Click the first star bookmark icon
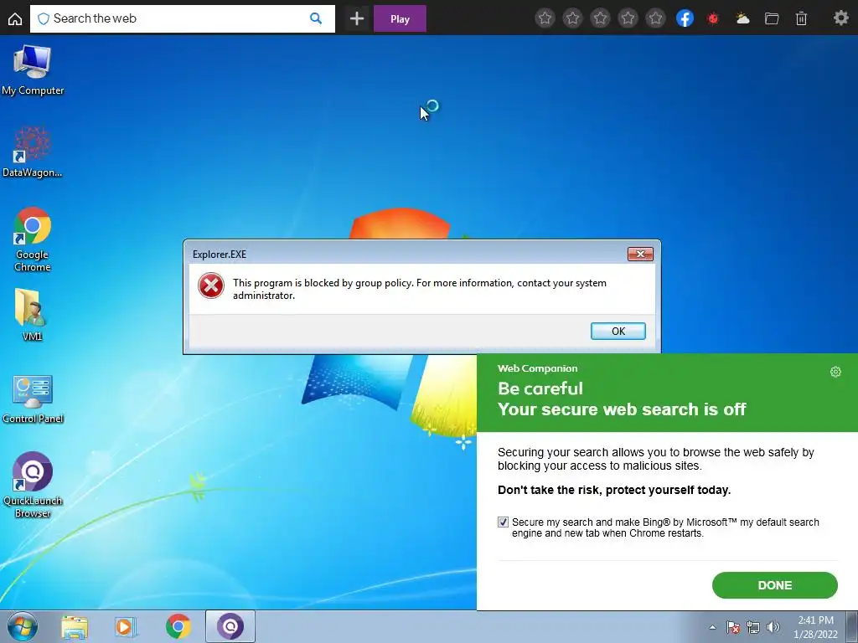 pos(545,18)
